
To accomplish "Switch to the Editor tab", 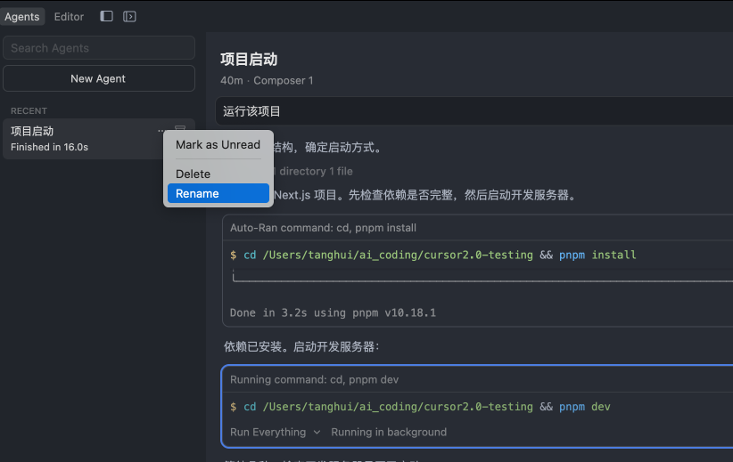I will (69, 17).
